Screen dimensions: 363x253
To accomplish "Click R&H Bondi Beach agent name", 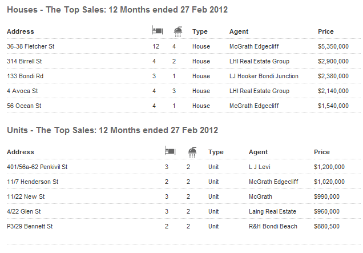I will (273, 226).
